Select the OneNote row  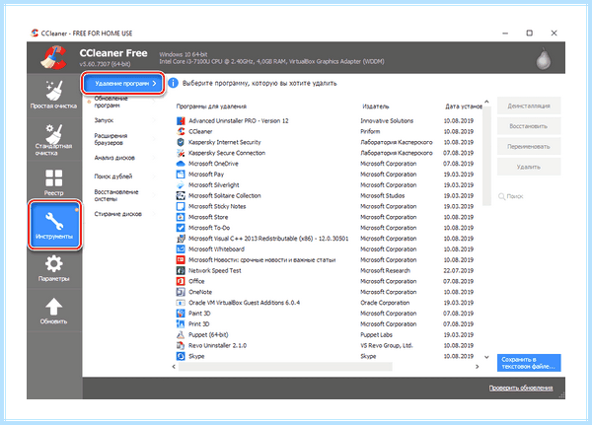[326, 292]
